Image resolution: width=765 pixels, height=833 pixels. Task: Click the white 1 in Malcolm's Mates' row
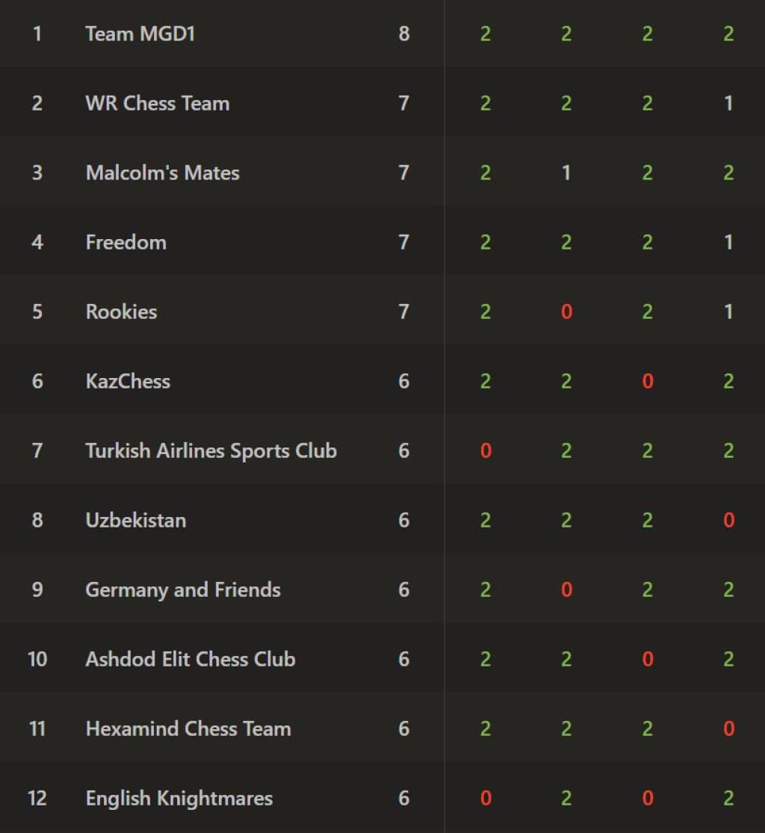pyautogui.click(x=566, y=173)
